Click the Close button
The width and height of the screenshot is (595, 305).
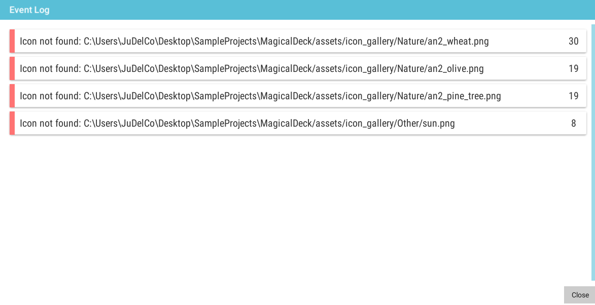(579, 295)
